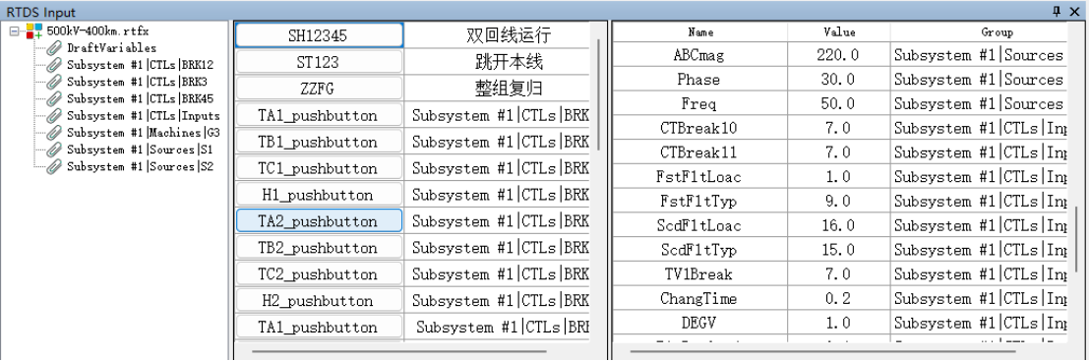Click paperclip icon beside CTLs|BRK45
The image size is (1090, 361).
[54, 98]
